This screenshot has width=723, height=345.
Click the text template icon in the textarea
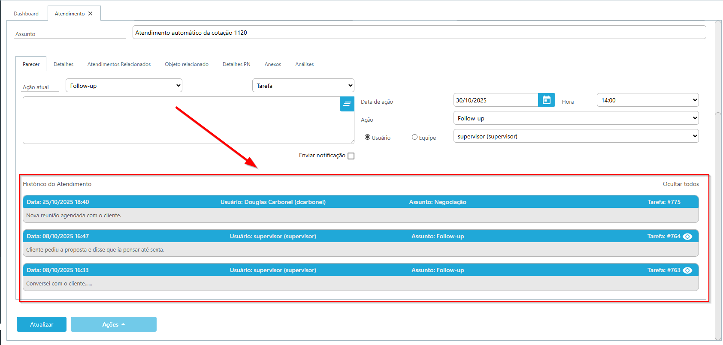pos(347,104)
